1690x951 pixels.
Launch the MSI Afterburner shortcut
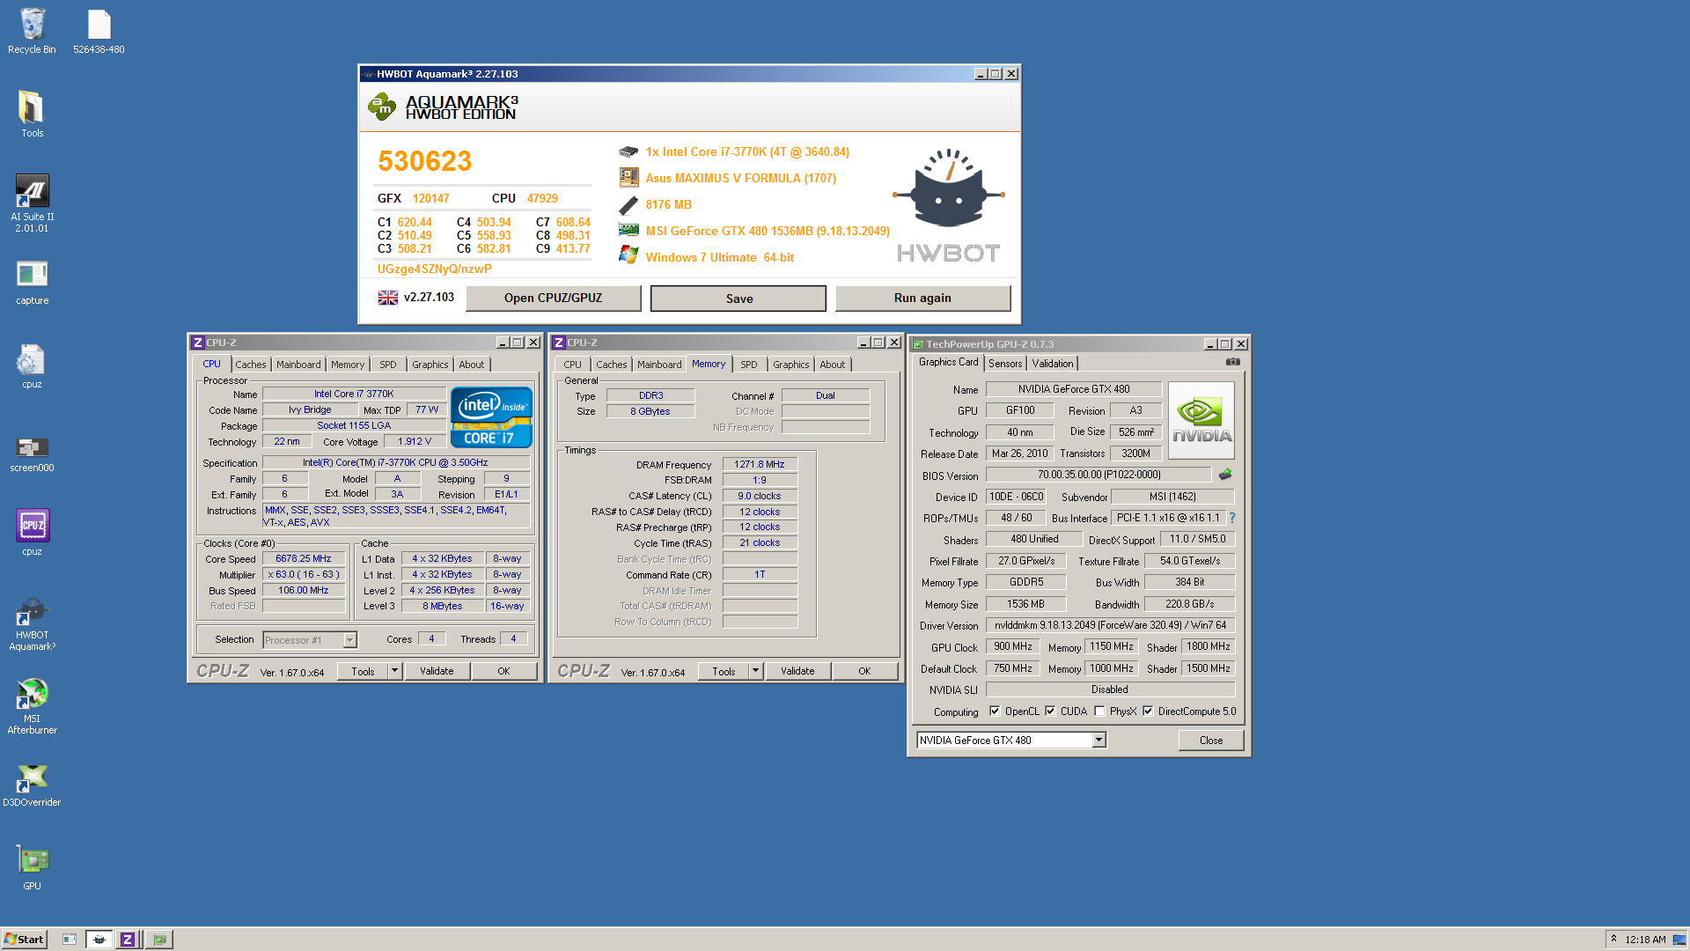coord(32,705)
